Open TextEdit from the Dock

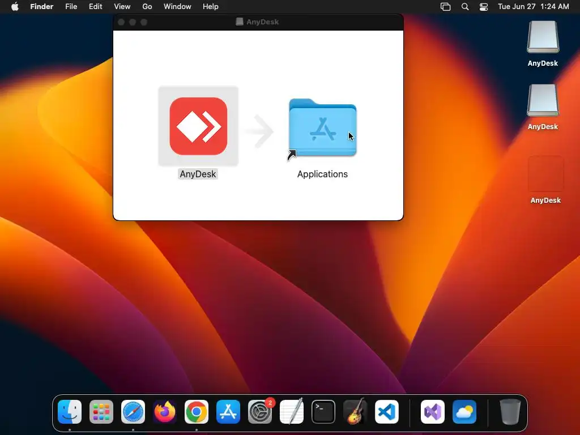(x=292, y=412)
